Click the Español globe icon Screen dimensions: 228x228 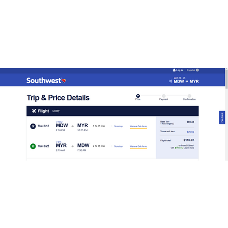coord(197,70)
